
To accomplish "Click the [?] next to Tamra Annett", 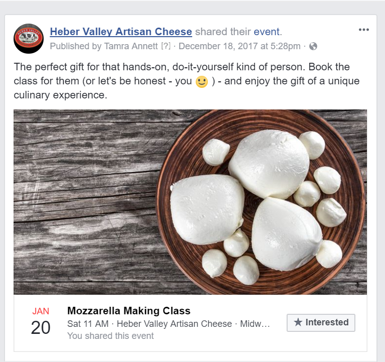I will (x=166, y=46).
